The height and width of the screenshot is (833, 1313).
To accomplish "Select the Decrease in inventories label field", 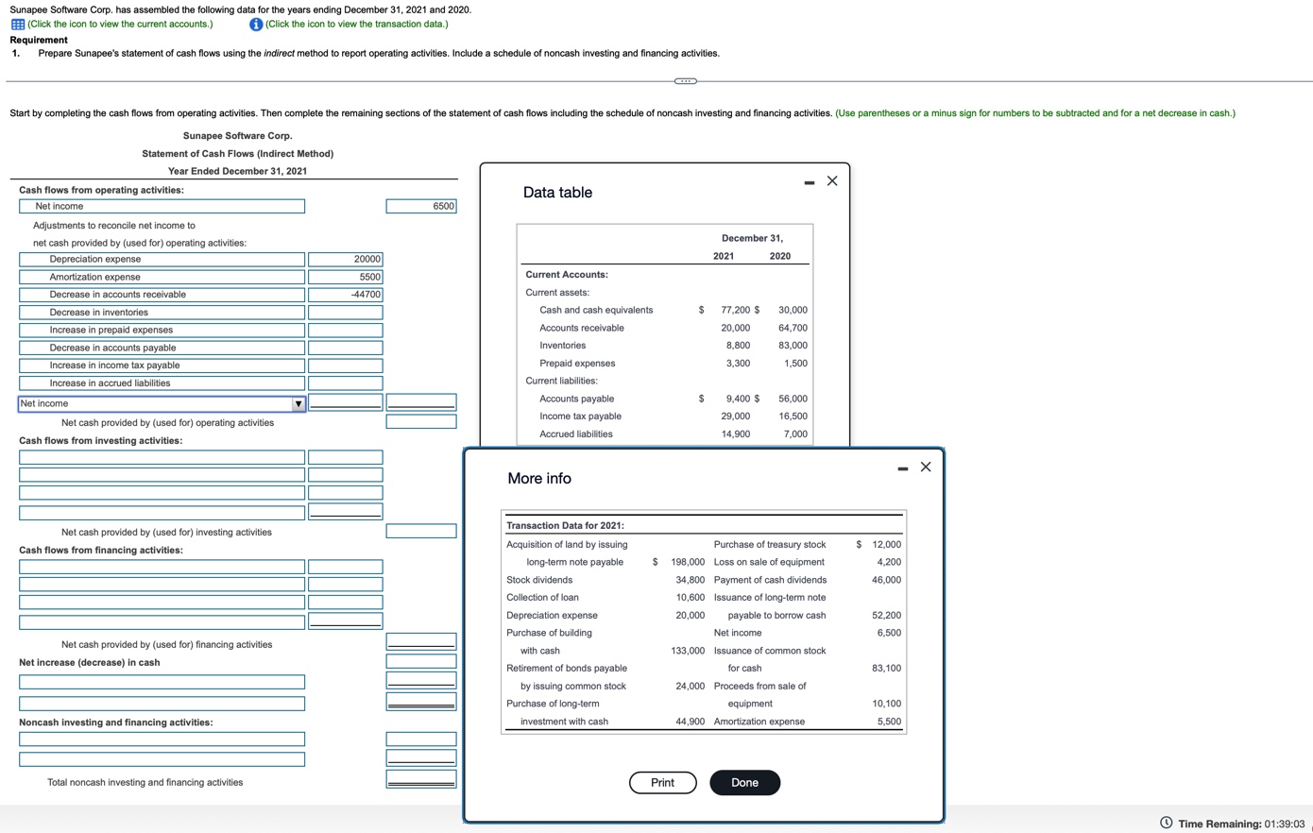I will click(162, 313).
